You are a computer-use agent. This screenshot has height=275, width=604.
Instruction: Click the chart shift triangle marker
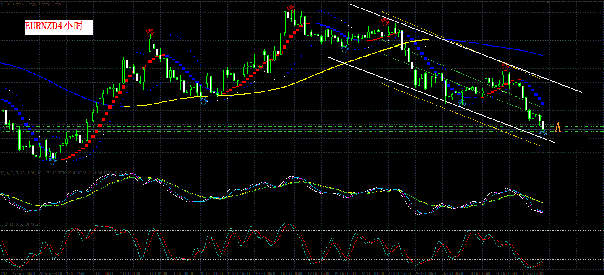coord(548,3)
